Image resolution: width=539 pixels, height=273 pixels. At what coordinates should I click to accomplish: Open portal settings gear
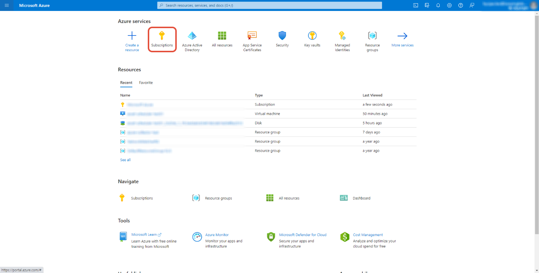click(449, 5)
